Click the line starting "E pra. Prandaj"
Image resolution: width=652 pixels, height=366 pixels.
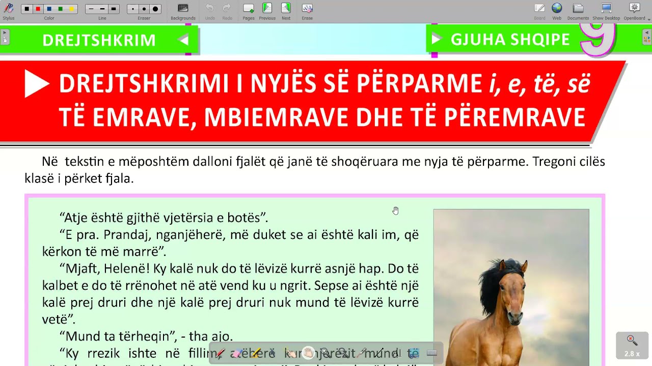pos(239,235)
